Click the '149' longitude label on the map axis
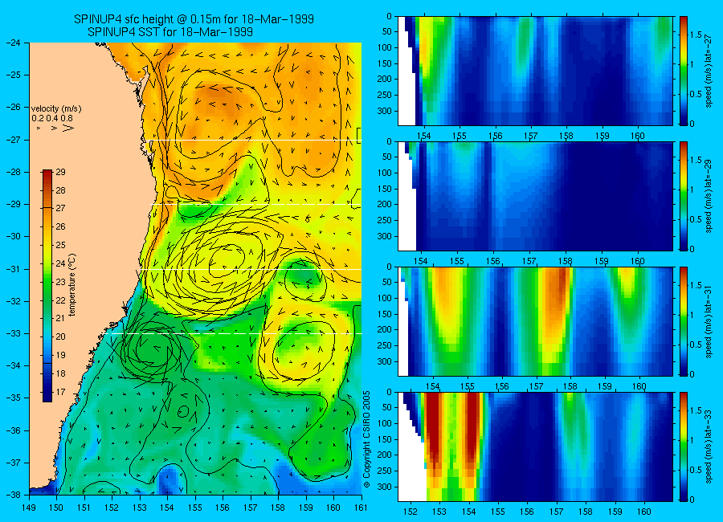Screen dimensions: 723x522 (29, 508)
